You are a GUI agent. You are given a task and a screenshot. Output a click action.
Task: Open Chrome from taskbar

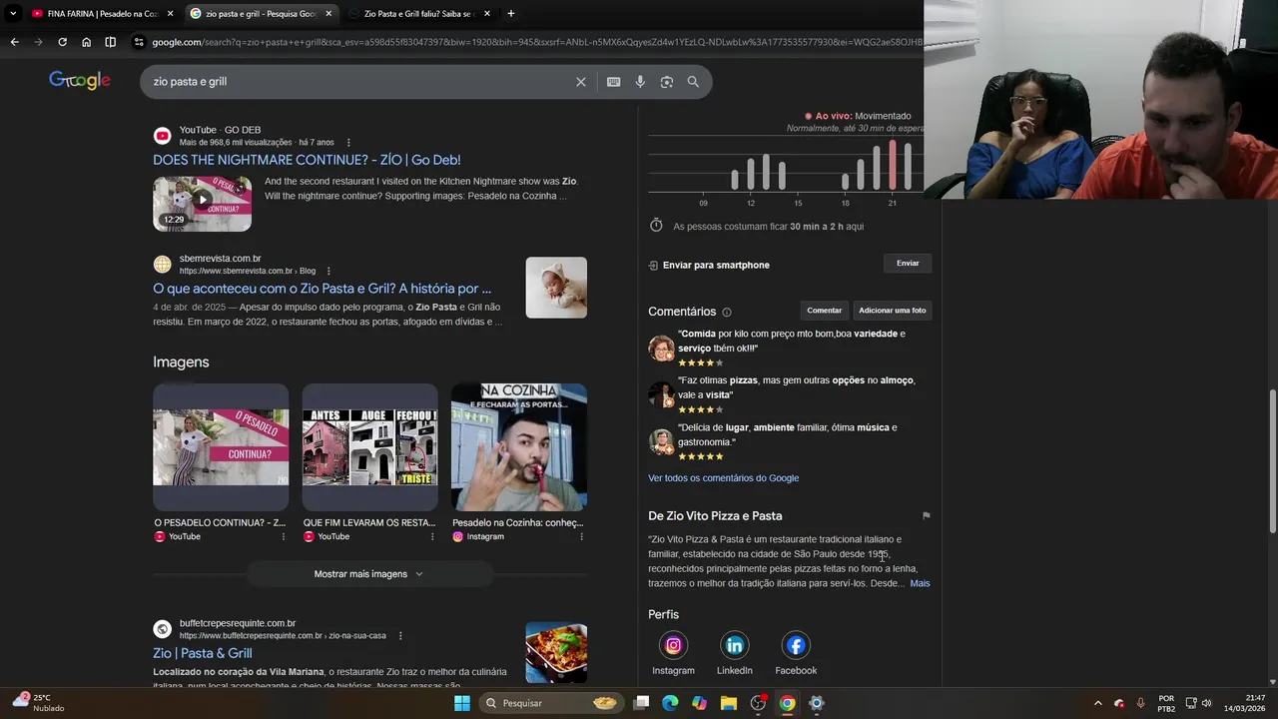[787, 703]
